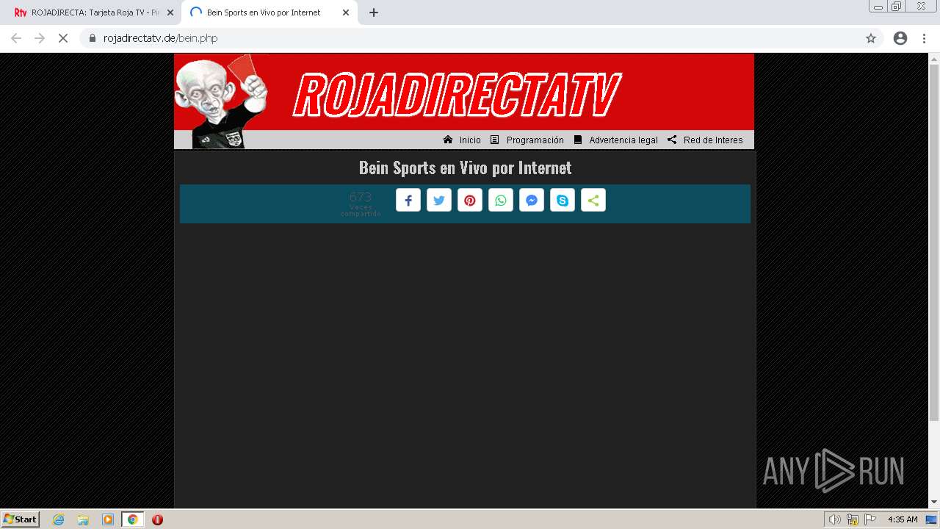
Task: Open a new browser tab
Action: [374, 12]
